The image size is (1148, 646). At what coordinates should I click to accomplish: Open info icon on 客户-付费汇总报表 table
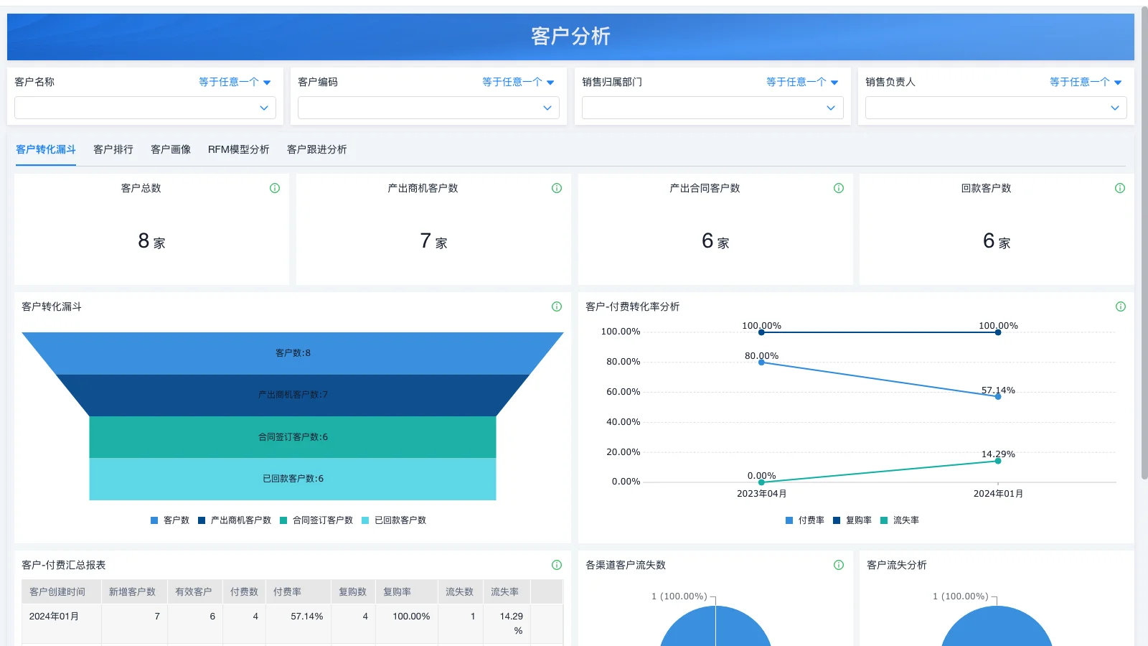(x=557, y=565)
